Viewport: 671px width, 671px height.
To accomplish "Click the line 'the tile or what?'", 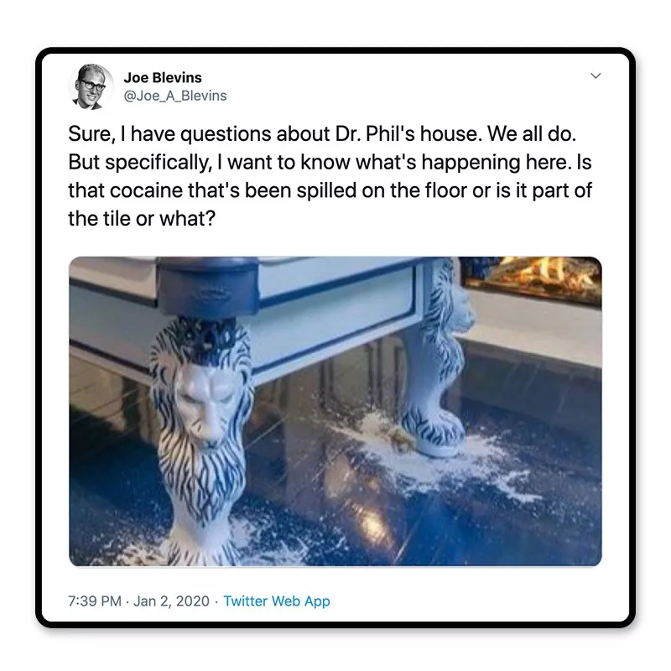I will coord(142,219).
